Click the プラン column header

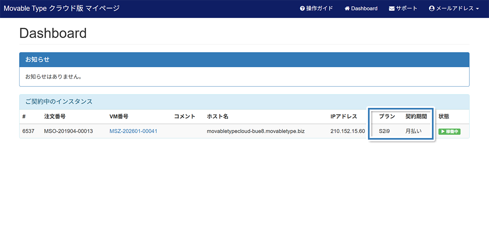click(x=387, y=116)
